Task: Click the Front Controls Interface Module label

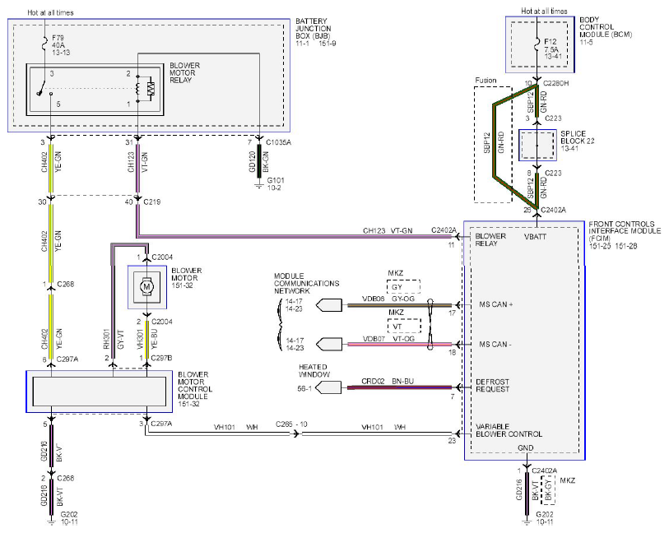Action: [x=625, y=231]
